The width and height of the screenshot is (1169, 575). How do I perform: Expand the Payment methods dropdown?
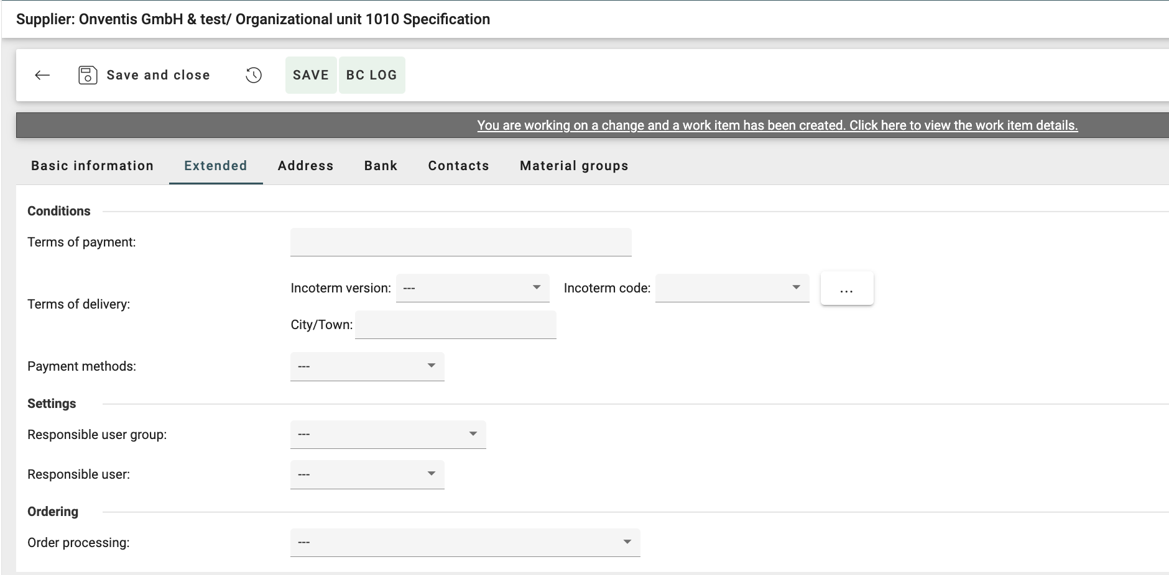click(367, 366)
